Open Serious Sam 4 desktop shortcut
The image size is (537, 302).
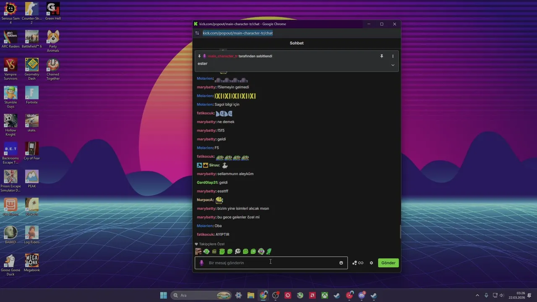(10, 13)
